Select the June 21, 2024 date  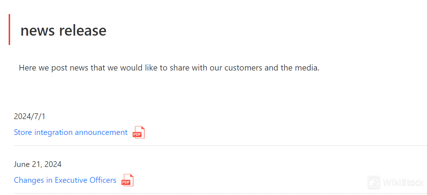pyautogui.click(x=38, y=164)
